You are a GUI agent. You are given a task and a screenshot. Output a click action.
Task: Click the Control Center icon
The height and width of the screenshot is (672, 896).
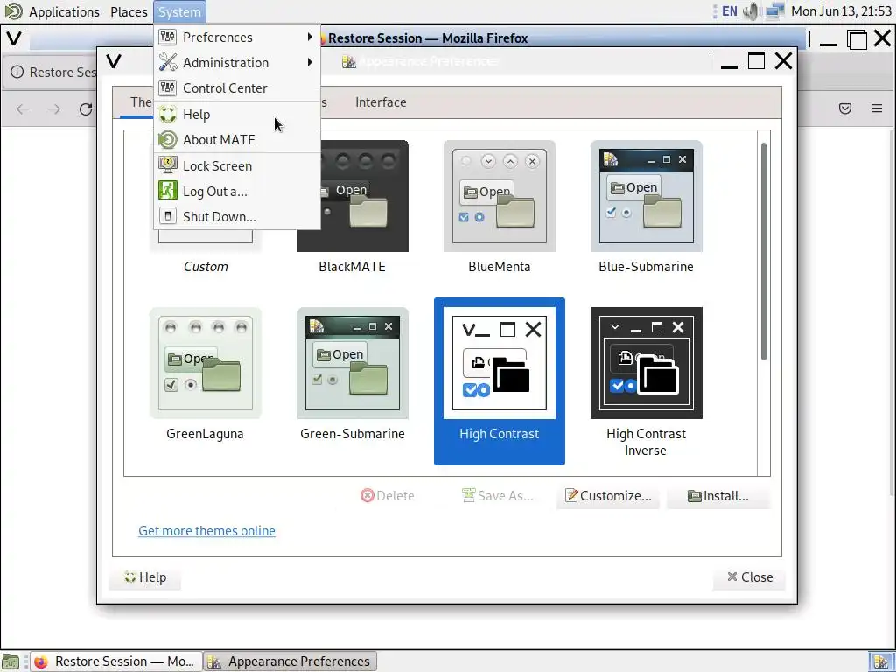[x=167, y=88]
